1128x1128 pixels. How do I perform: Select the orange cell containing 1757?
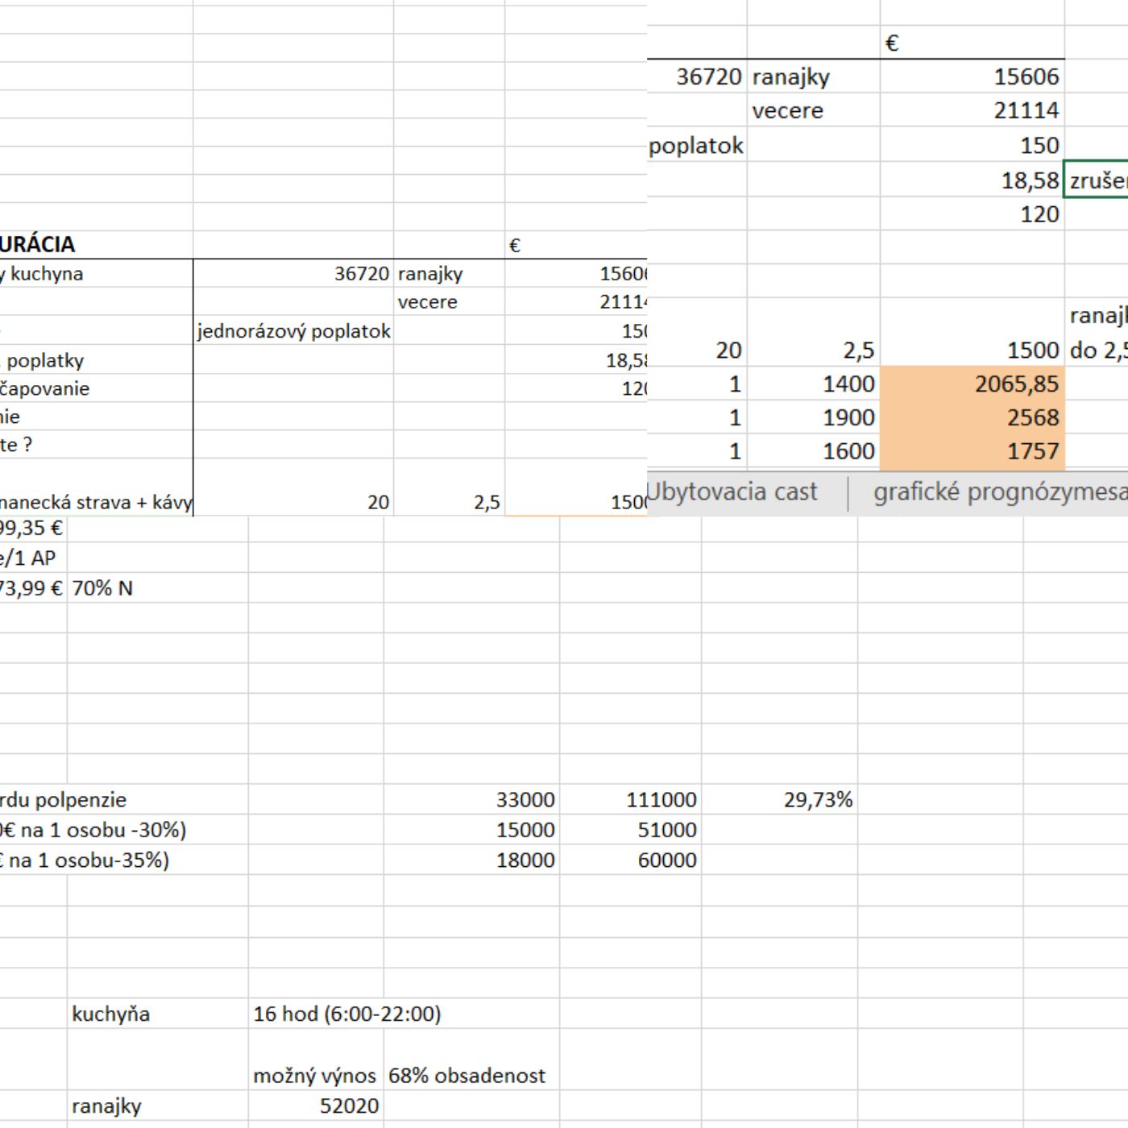click(972, 451)
